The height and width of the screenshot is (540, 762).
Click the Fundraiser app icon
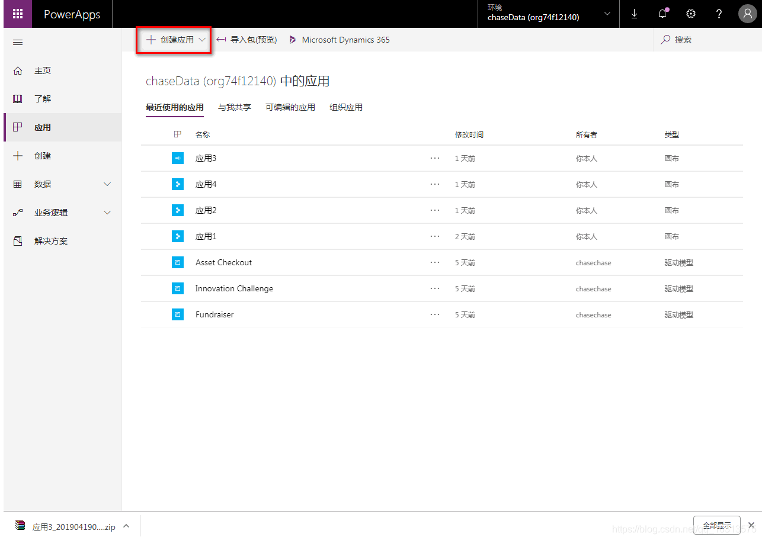click(x=178, y=314)
